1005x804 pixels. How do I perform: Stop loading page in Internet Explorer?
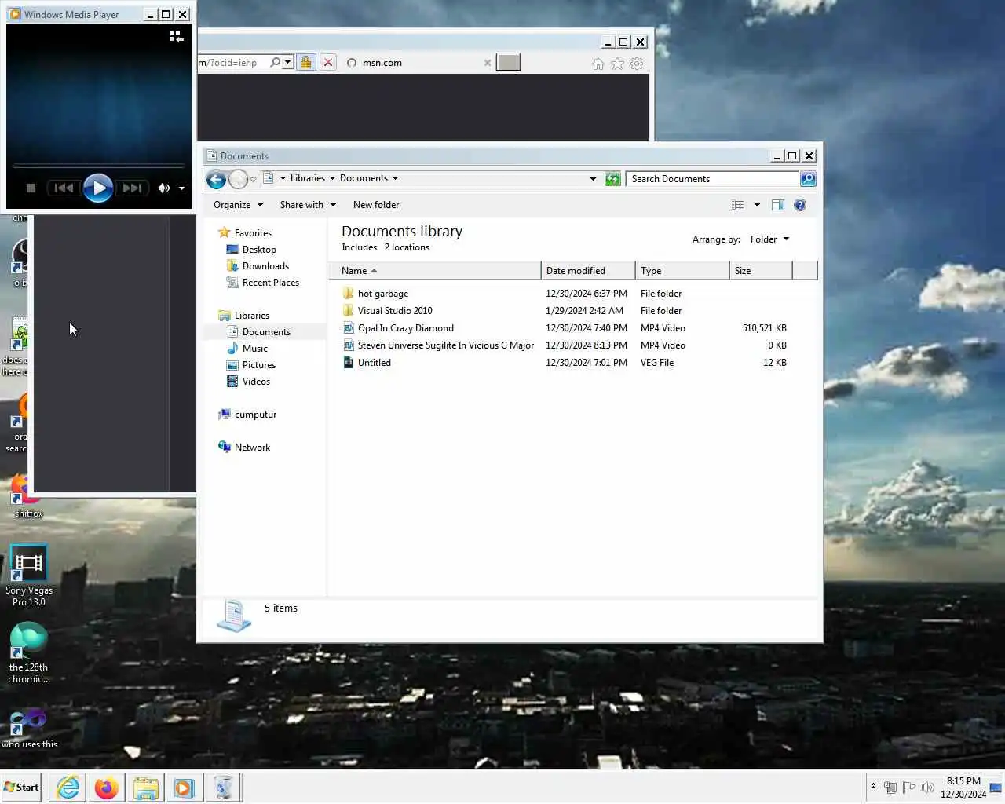click(x=328, y=63)
